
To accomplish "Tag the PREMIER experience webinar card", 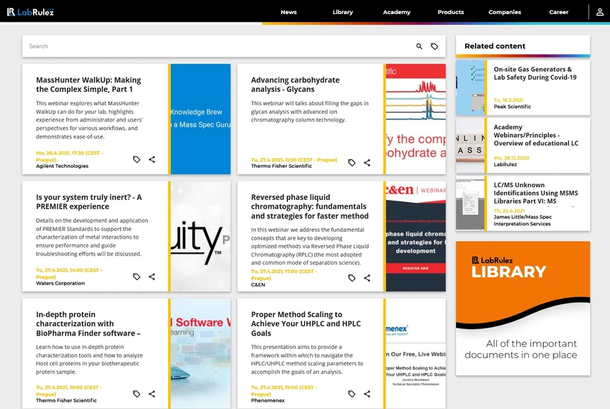I will pos(136,277).
